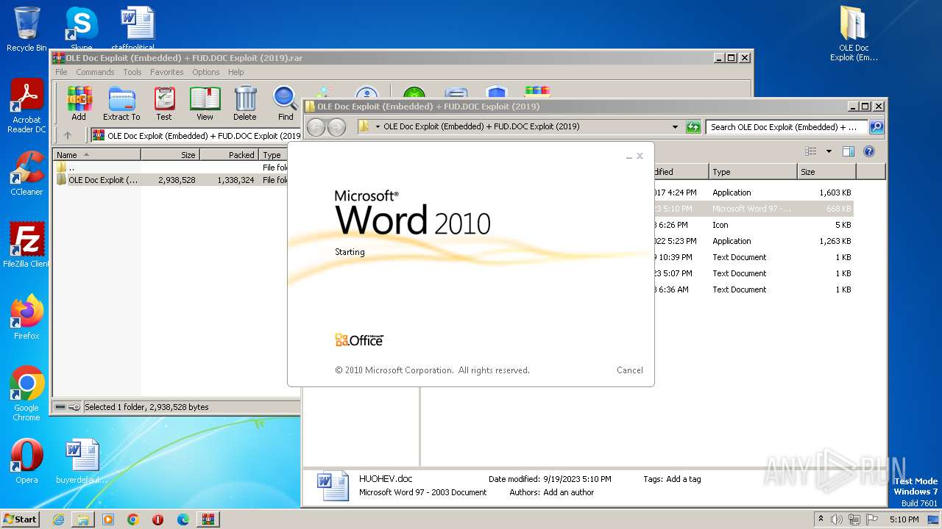Show hidden system tray icons
Viewport: 942px width, 529px height.
[821, 519]
